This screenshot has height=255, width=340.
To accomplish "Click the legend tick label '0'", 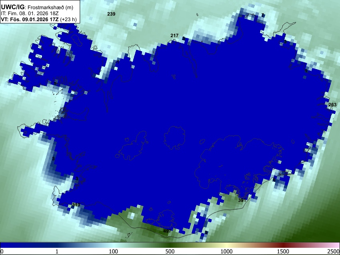I will point(2,251).
